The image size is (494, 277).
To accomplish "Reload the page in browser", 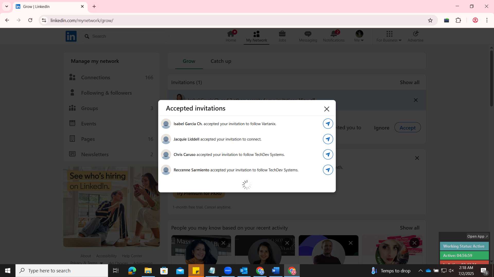I will point(30,20).
